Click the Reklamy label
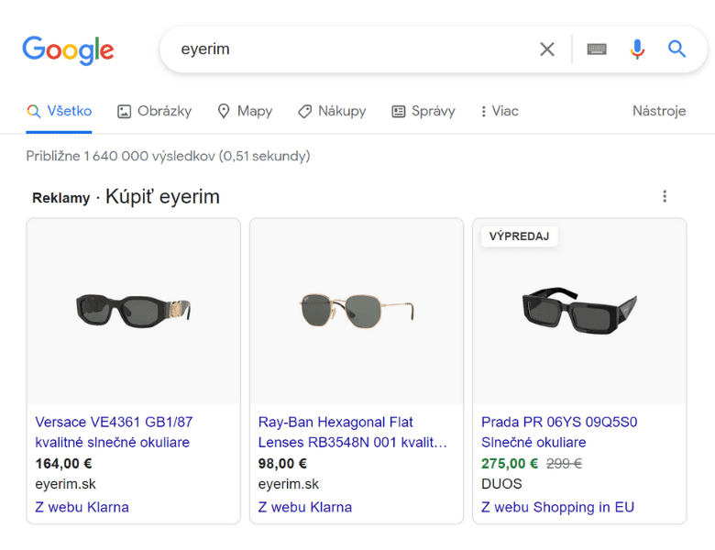Image resolution: width=715 pixels, height=550 pixels. click(61, 198)
